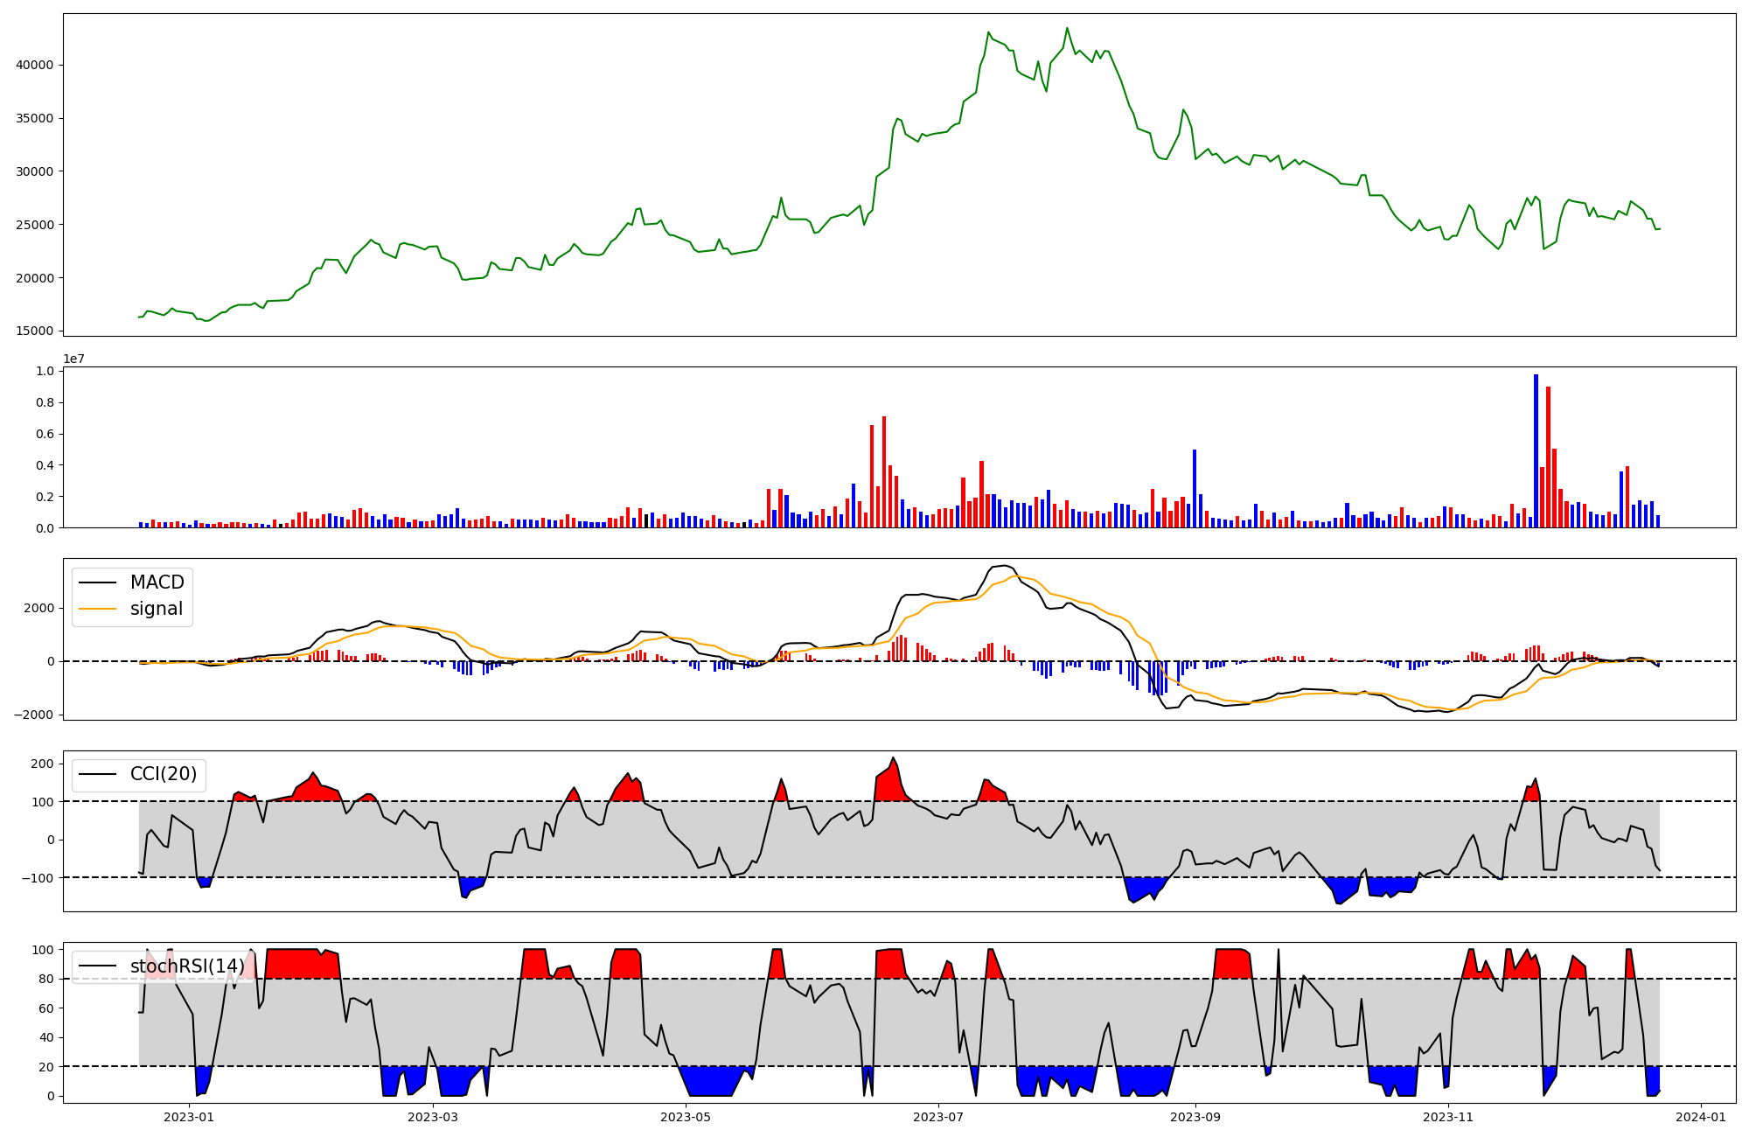This screenshot has height=1137, width=1749.
Task: Click the 2023-05 date tick label
Action: [x=686, y=1117]
